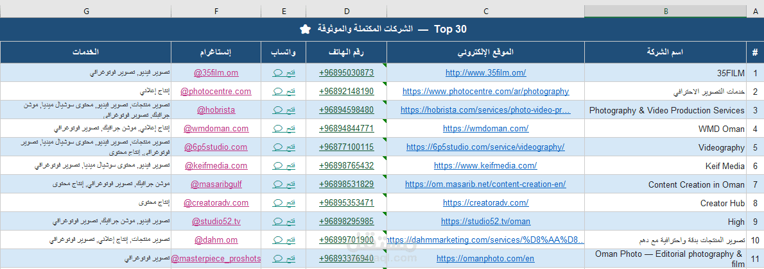This screenshot has width=764, height=269.
Task: Select the إنستاغرام header cell
Action: 216,52
